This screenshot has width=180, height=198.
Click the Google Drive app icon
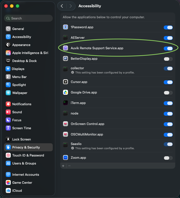point(65,92)
